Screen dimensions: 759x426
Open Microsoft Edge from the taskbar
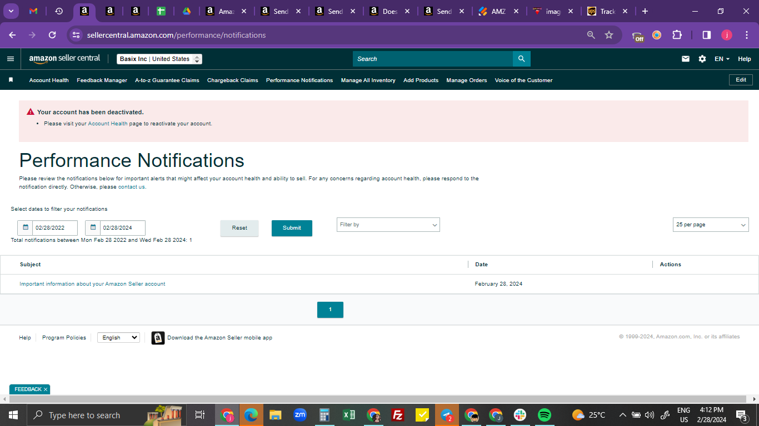tap(251, 415)
